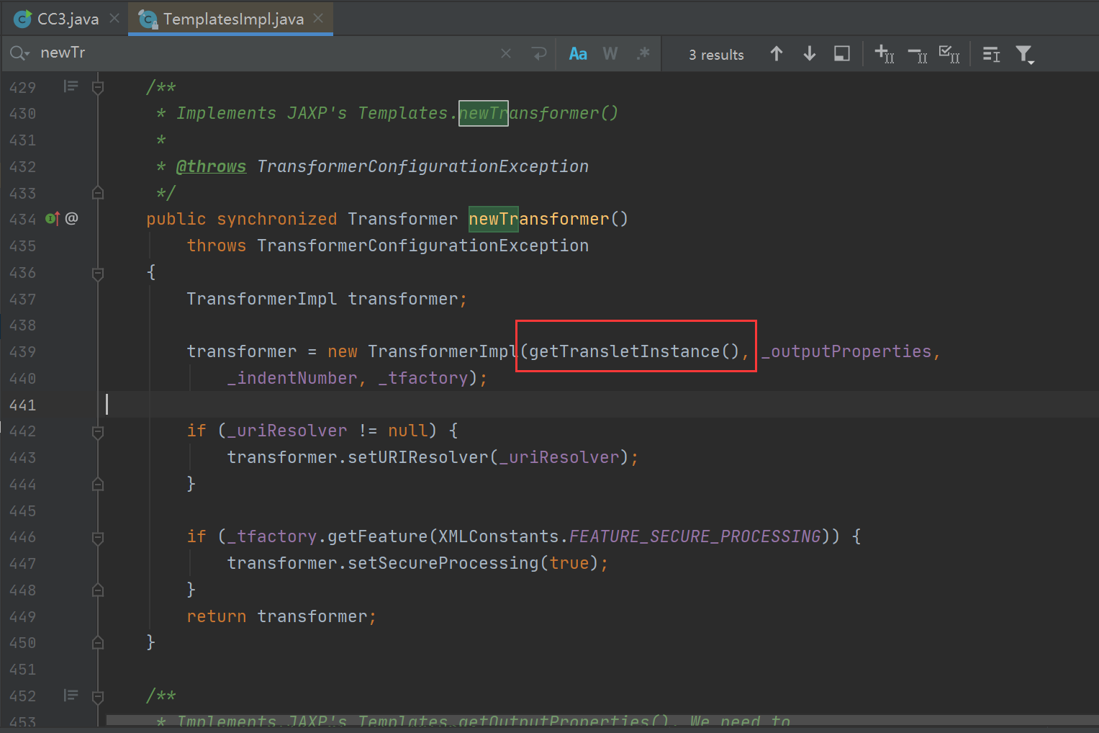The width and height of the screenshot is (1099, 733).
Task: Collapse the Javadoc comment starting line 452
Action: (98, 696)
